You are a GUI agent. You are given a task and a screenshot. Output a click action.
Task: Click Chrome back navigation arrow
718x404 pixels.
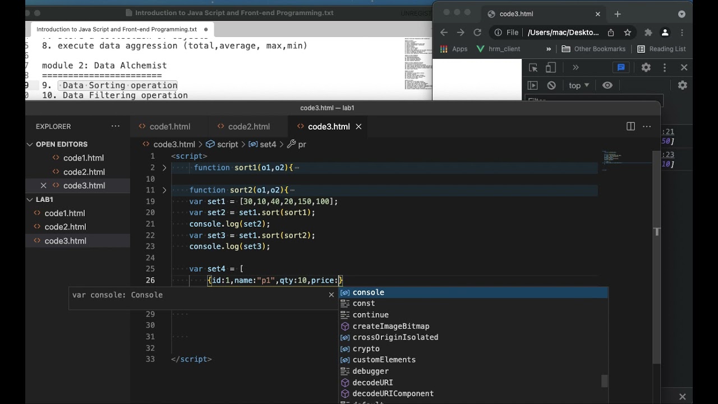[x=444, y=33]
